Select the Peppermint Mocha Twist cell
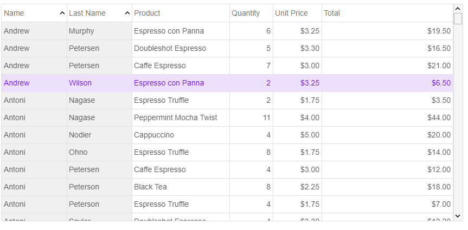 (x=181, y=117)
